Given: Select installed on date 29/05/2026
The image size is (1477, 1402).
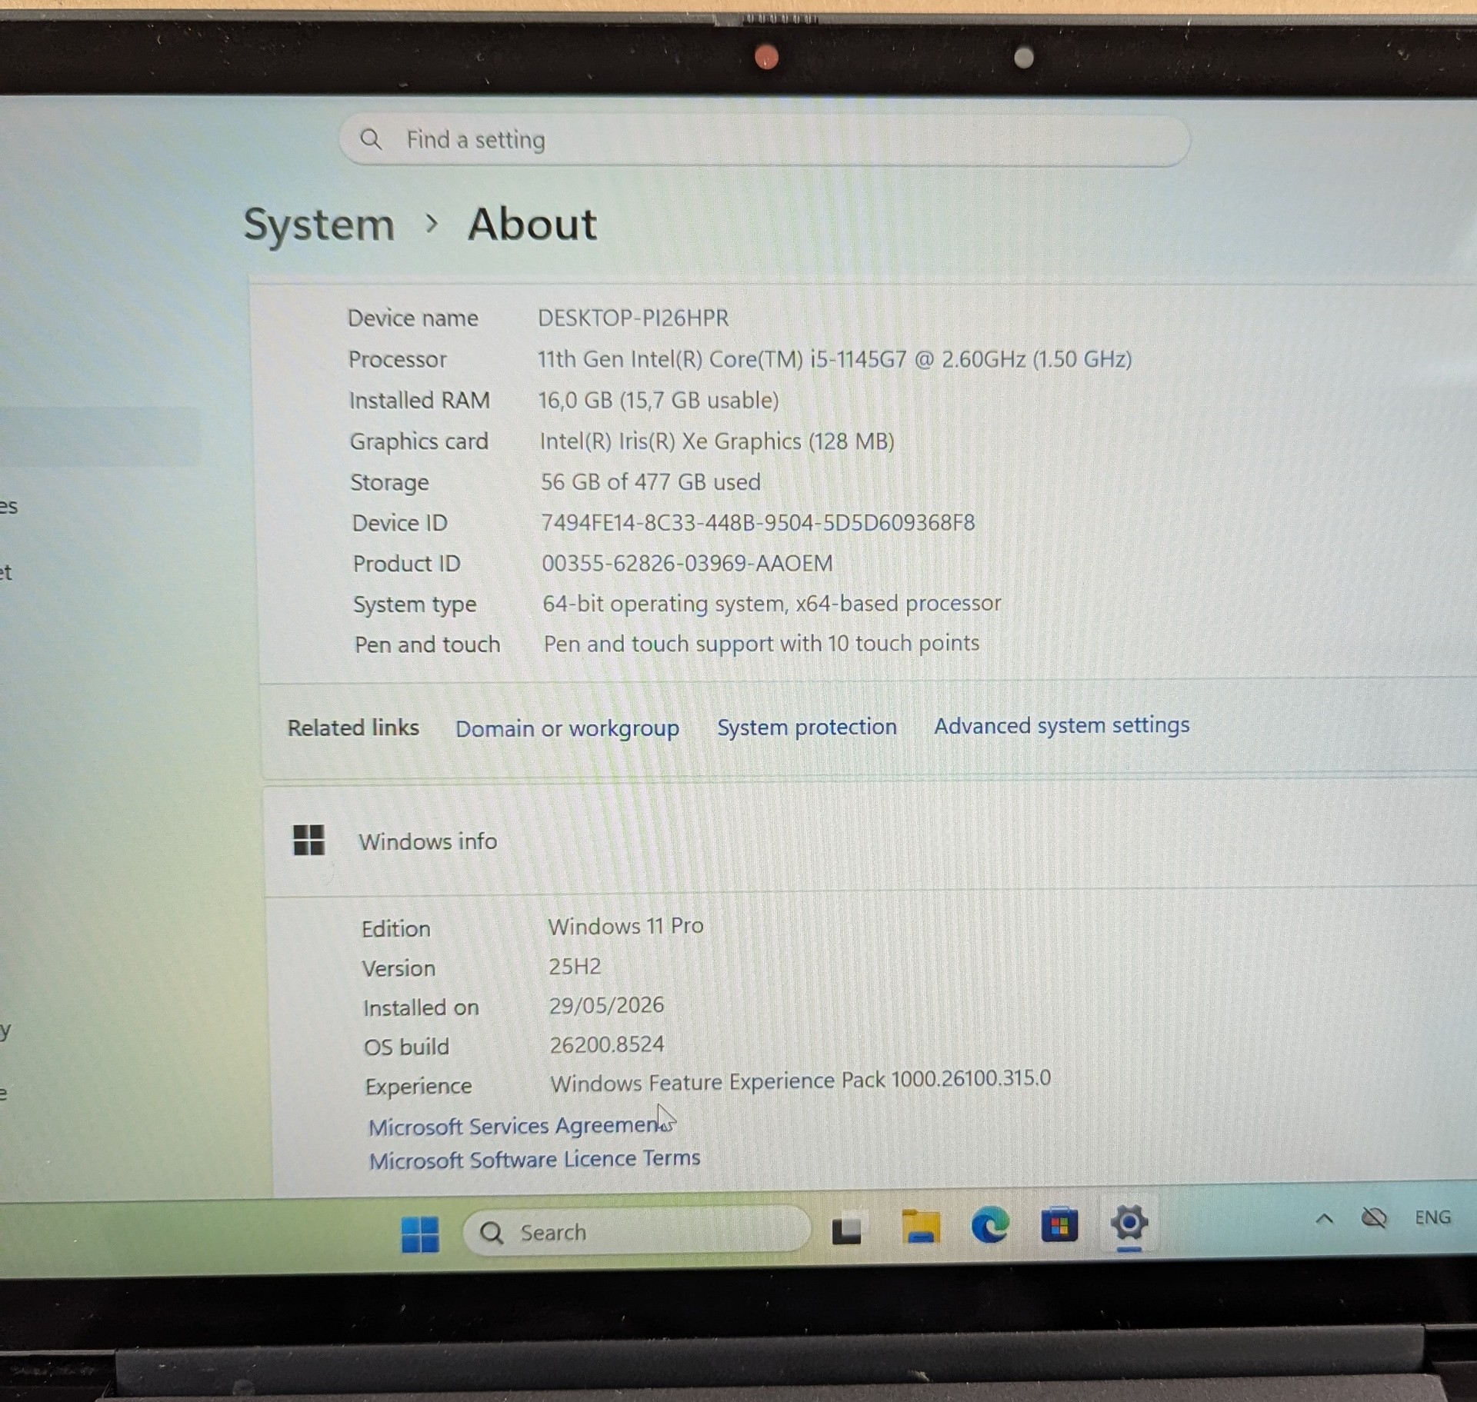Looking at the screenshot, I should tap(606, 1005).
